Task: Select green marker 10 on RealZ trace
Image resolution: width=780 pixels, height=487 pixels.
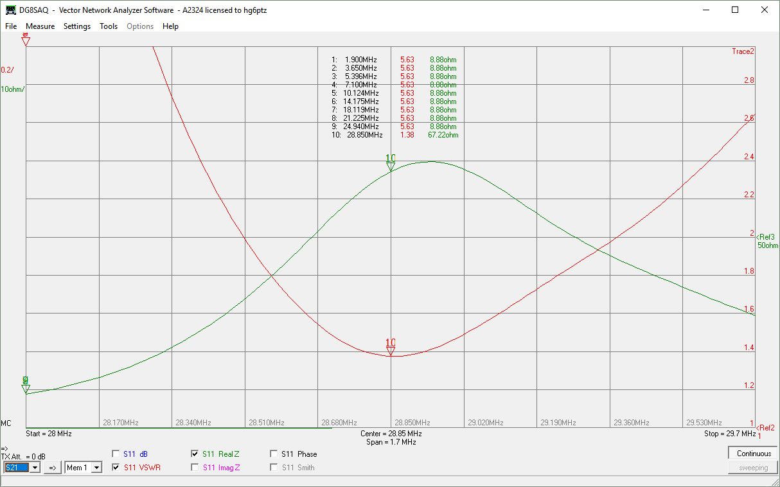Action: pyautogui.click(x=391, y=166)
